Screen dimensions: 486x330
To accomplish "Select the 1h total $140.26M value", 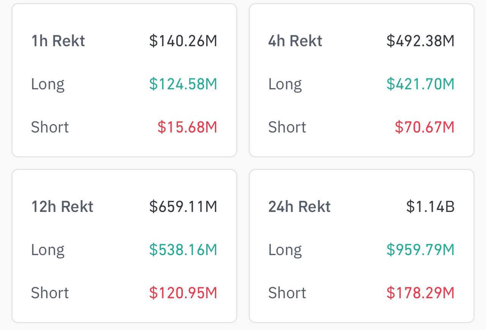I will pos(183,41).
